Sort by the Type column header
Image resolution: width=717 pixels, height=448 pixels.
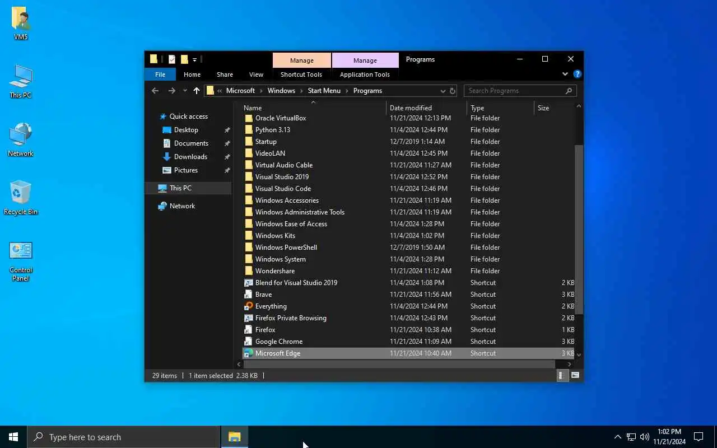[501, 108]
